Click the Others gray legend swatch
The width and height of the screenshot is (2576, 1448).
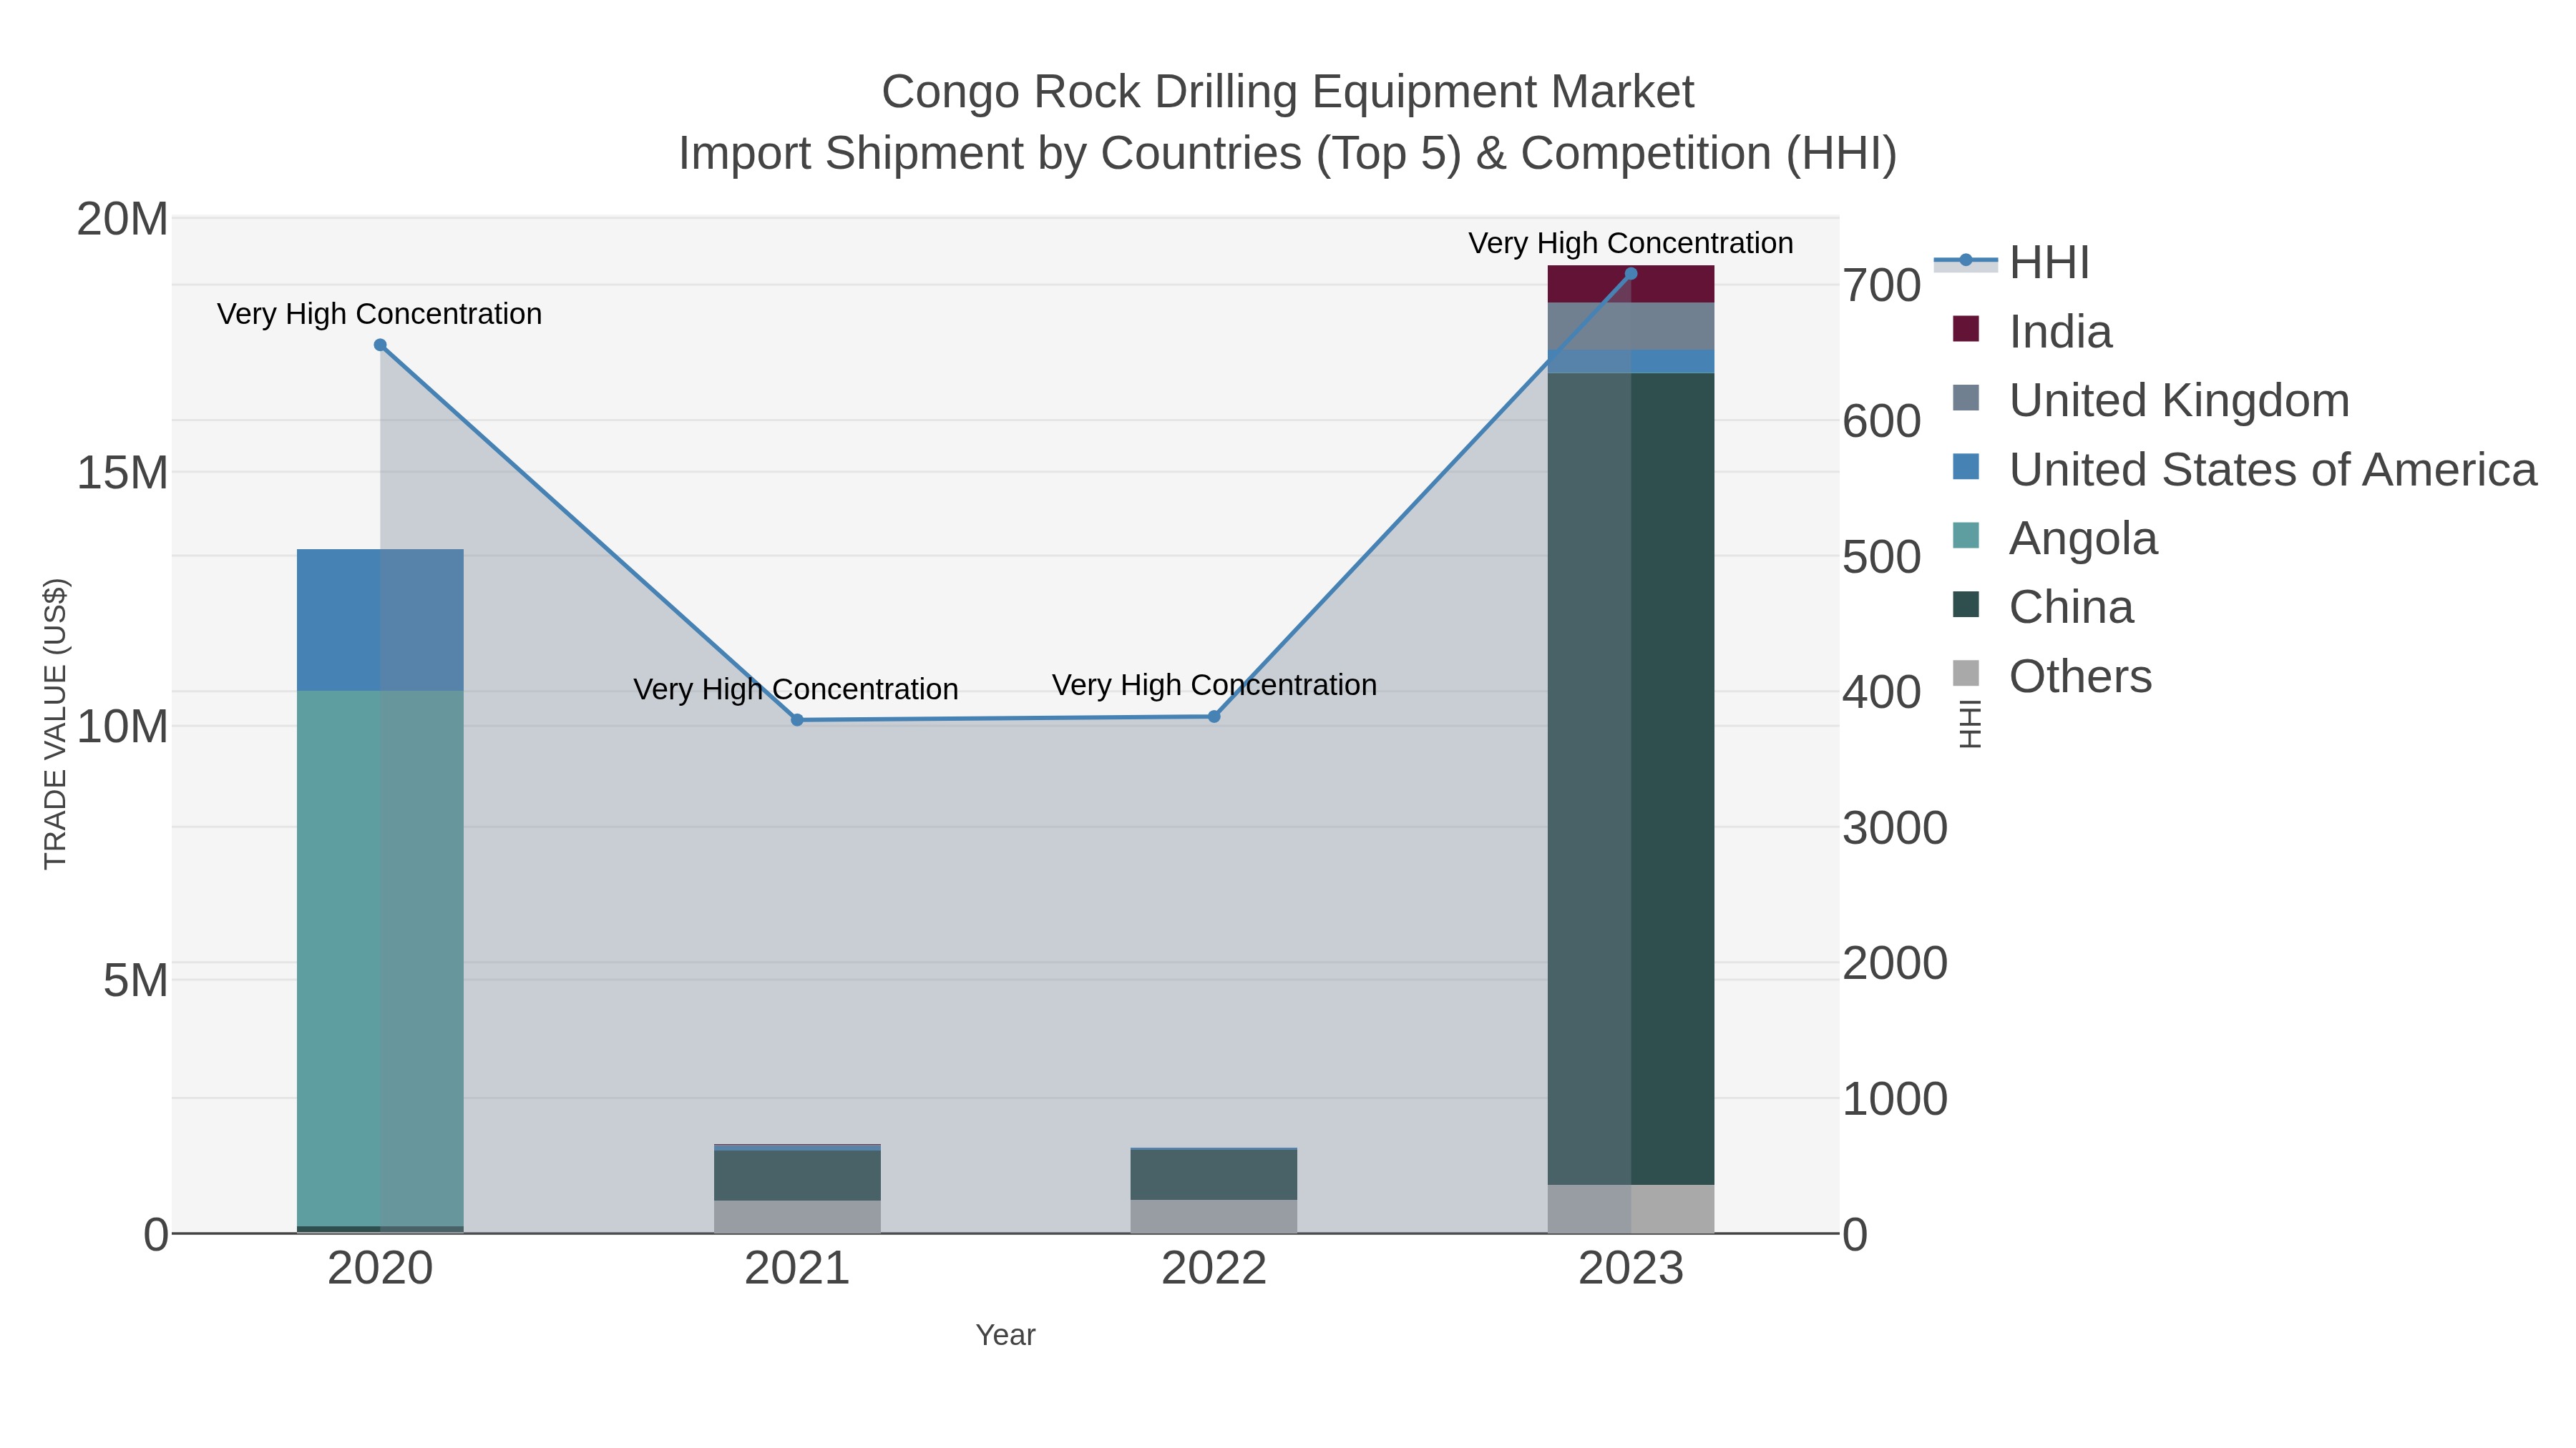click(x=1966, y=674)
